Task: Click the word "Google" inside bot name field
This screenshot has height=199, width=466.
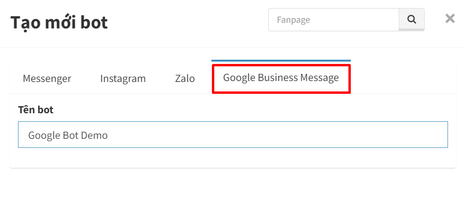Action: click(44, 136)
